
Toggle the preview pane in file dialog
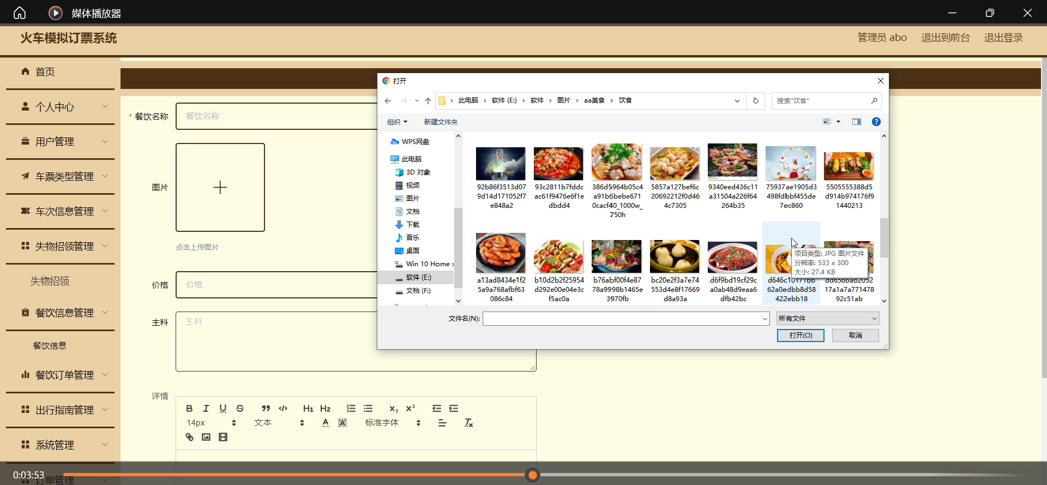click(857, 122)
